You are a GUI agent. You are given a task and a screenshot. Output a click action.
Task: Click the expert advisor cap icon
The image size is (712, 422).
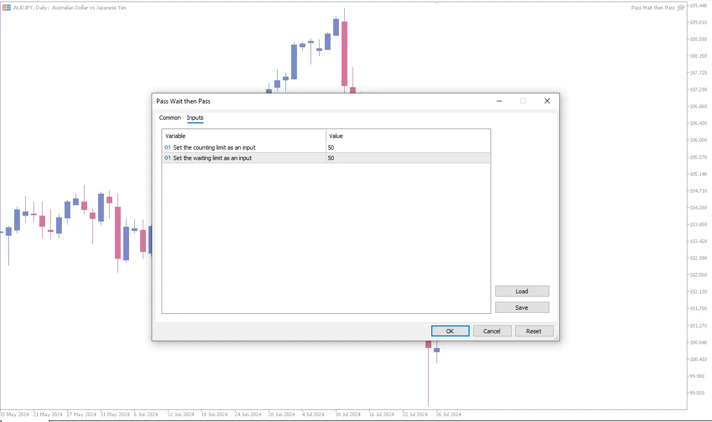click(x=681, y=8)
